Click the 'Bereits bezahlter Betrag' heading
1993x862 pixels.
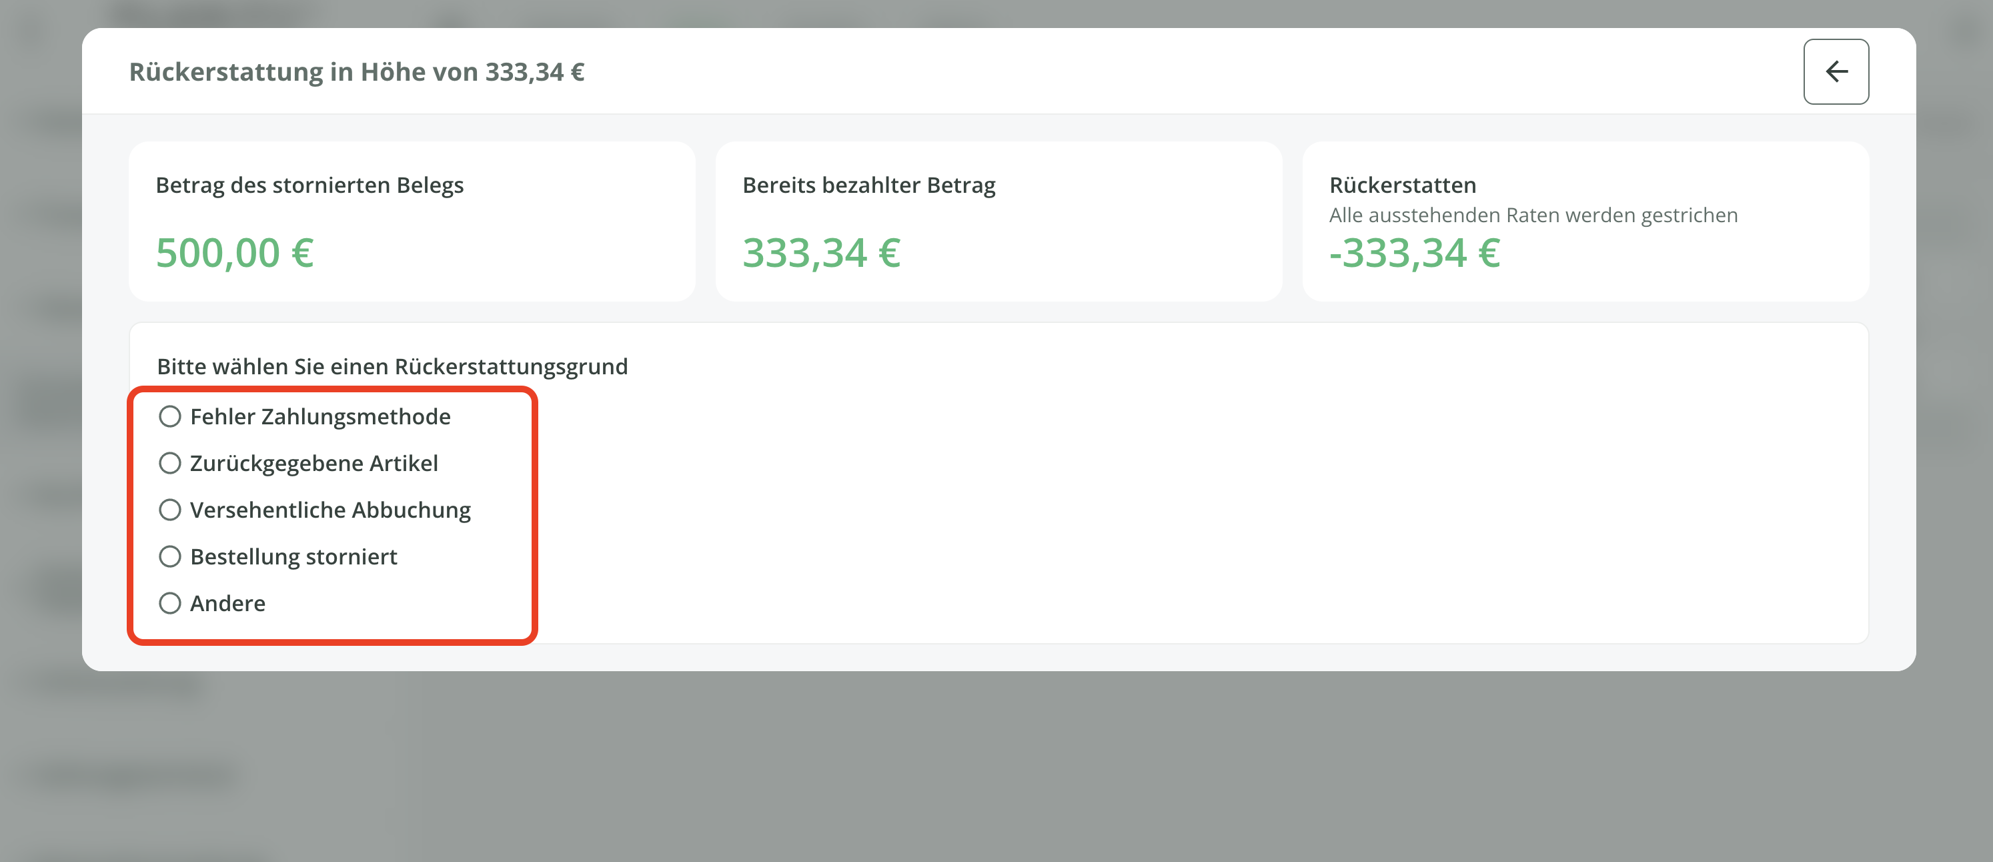click(868, 185)
